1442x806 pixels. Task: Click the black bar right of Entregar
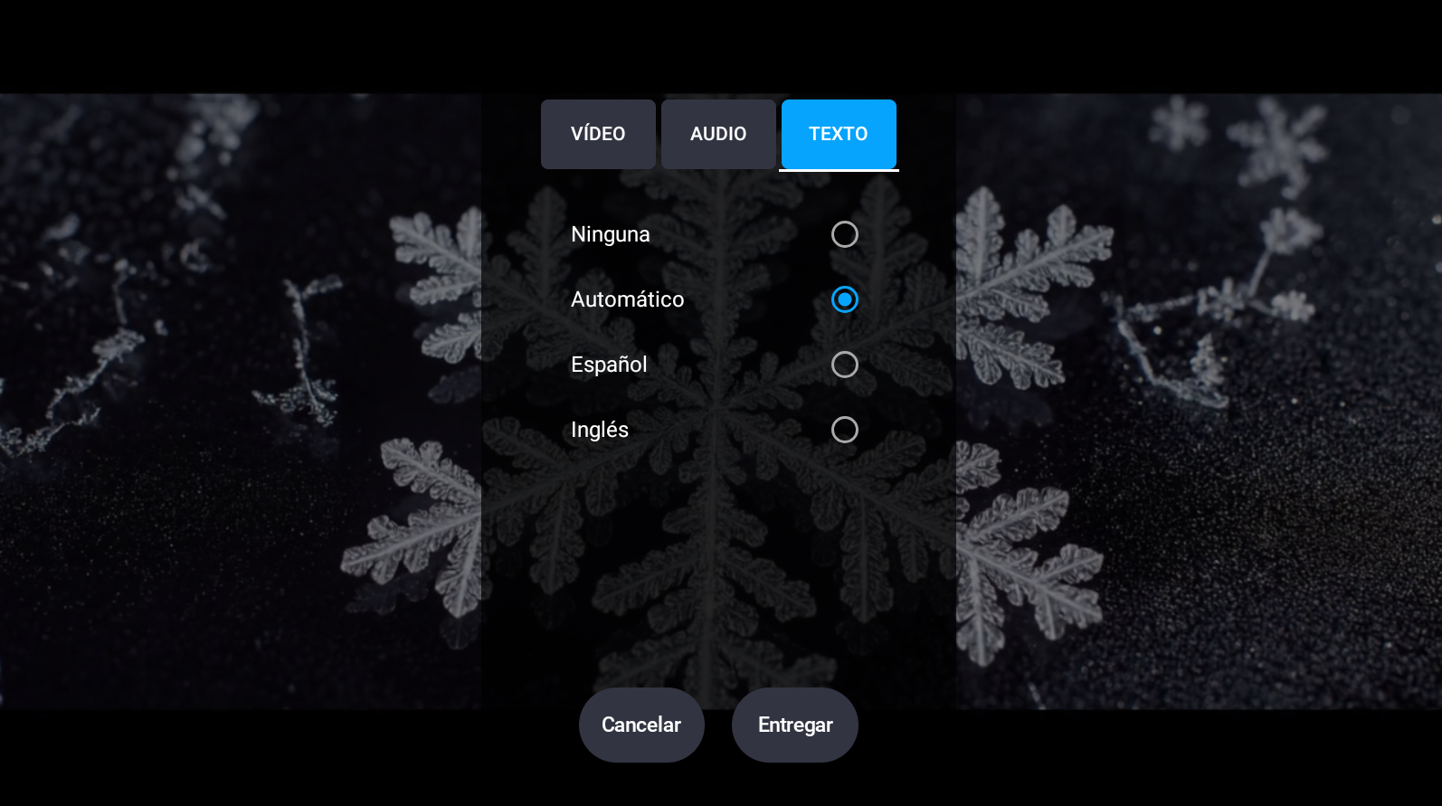coord(1149,758)
